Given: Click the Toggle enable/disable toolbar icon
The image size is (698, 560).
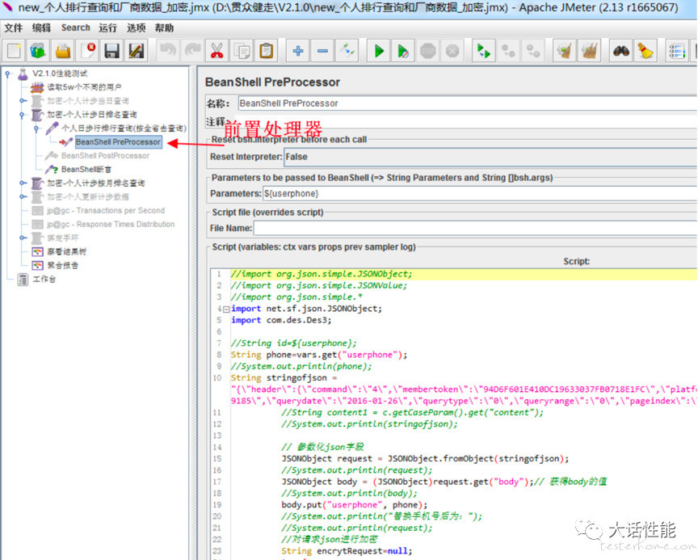Looking at the screenshot, I should [x=347, y=51].
